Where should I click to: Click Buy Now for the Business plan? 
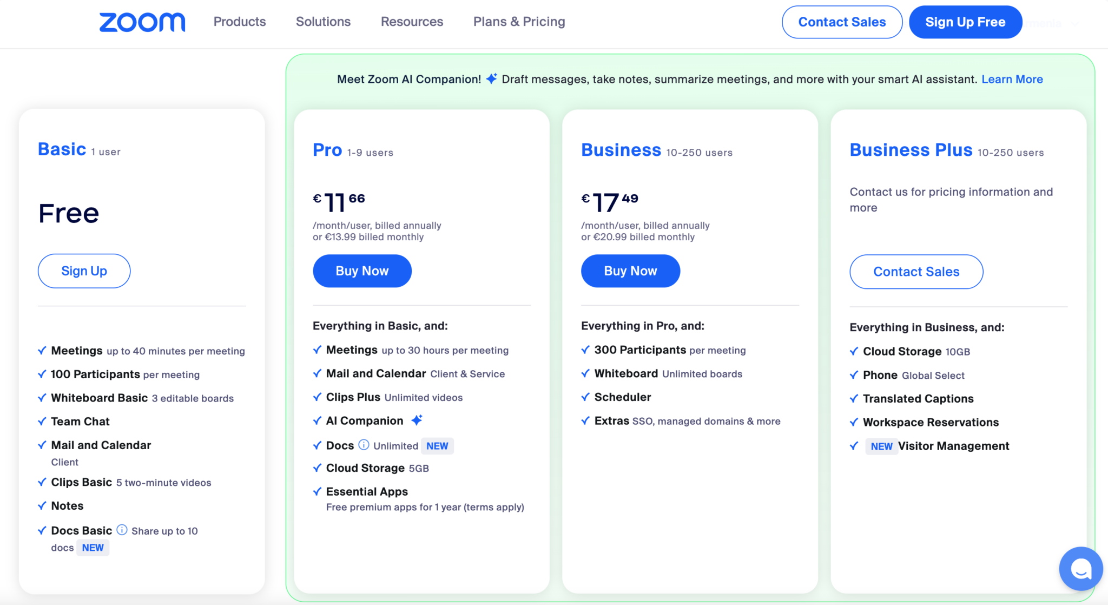(630, 271)
